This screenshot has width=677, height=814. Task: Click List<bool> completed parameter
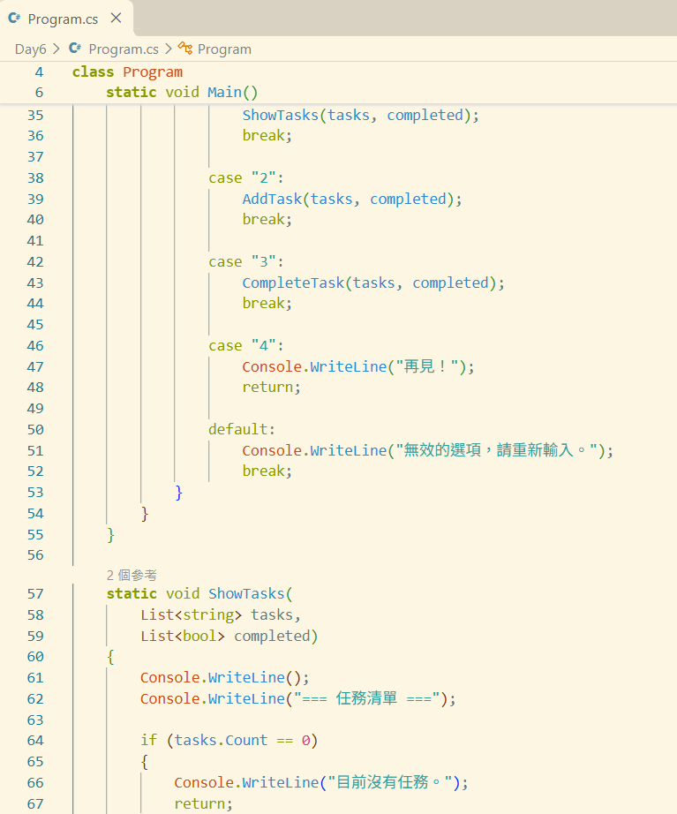point(225,637)
